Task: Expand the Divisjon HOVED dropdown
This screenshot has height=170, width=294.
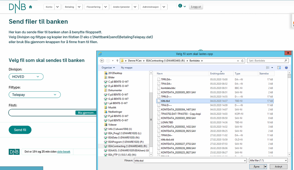Action: (x=26, y=77)
